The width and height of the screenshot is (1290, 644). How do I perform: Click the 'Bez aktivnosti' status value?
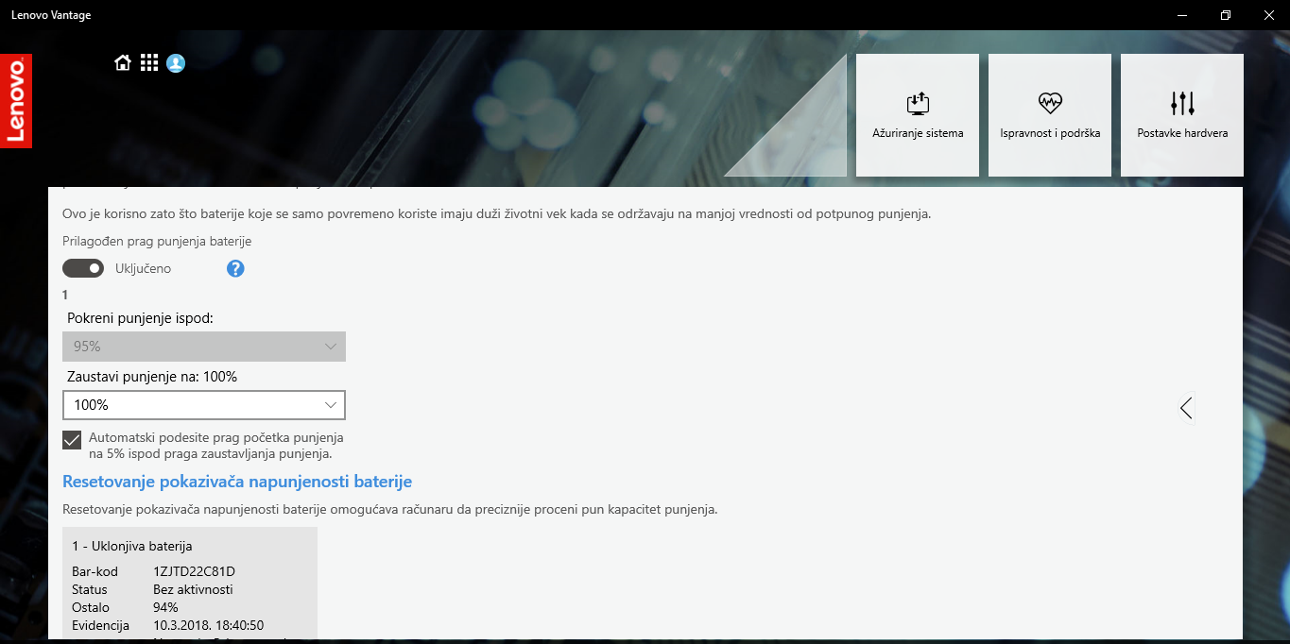tap(193, 589)
